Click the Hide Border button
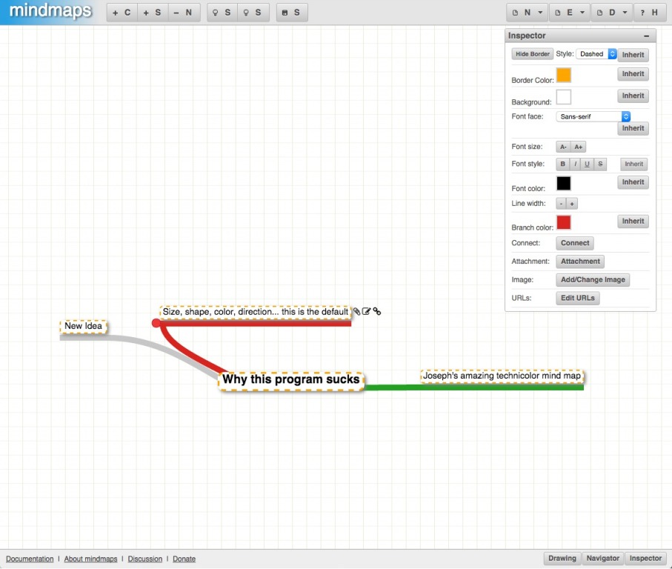 coord(532,54)
